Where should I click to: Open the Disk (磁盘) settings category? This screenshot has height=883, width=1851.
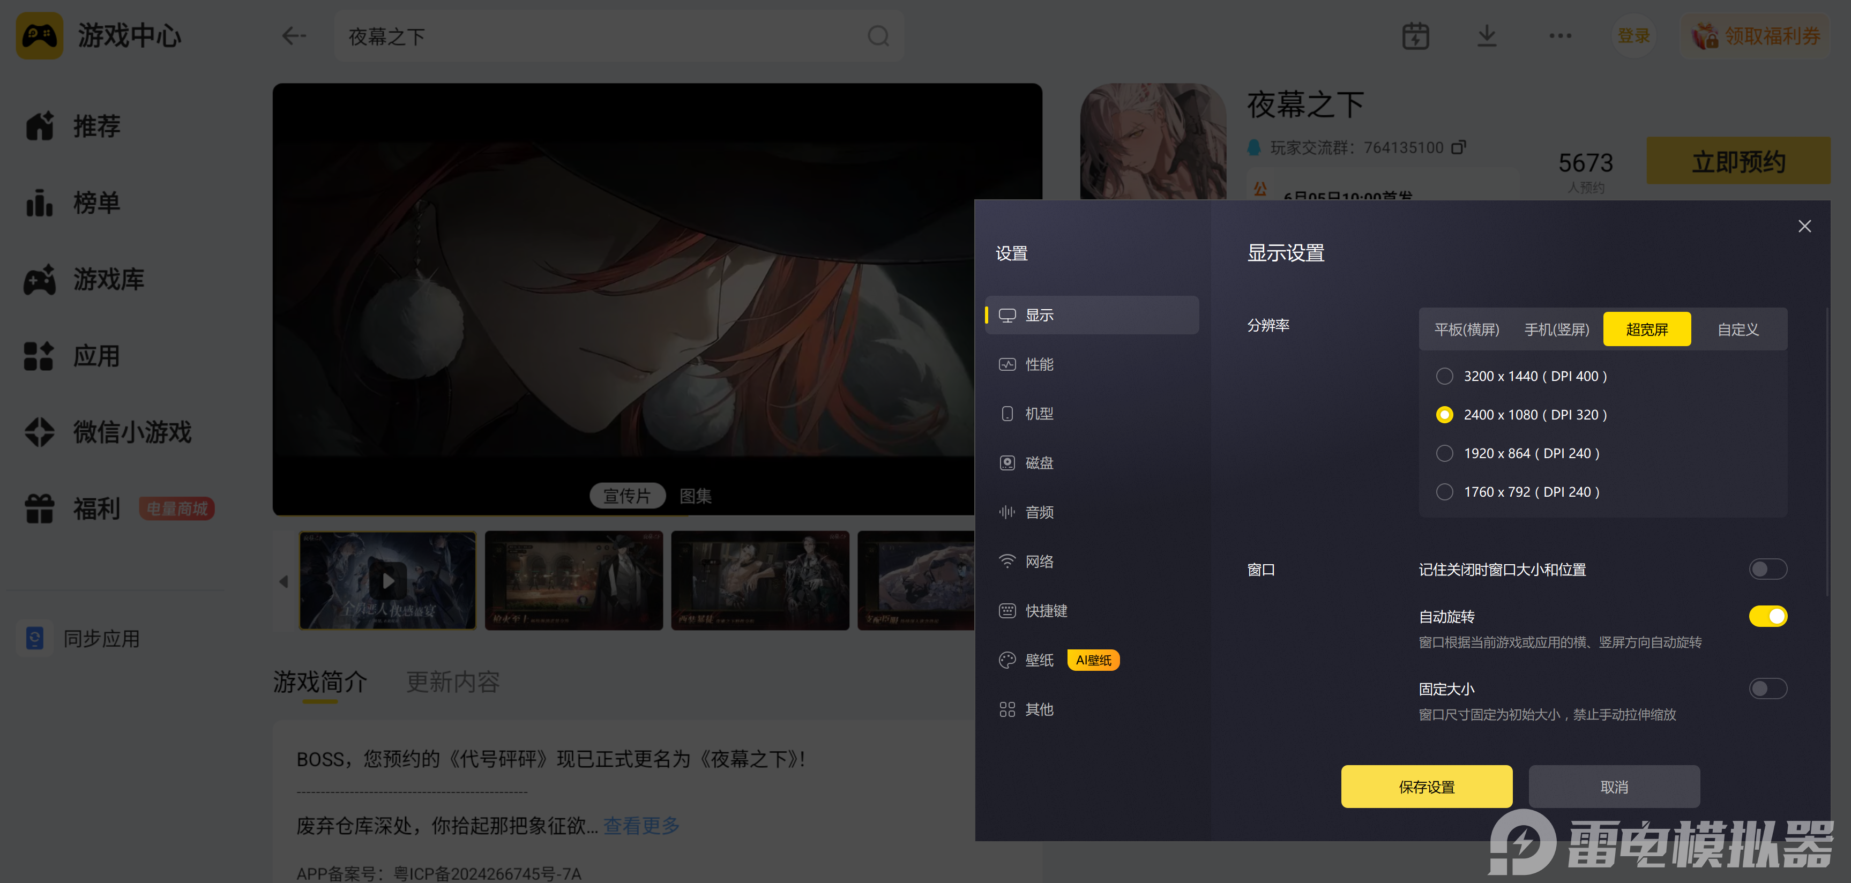[1092, 463]
